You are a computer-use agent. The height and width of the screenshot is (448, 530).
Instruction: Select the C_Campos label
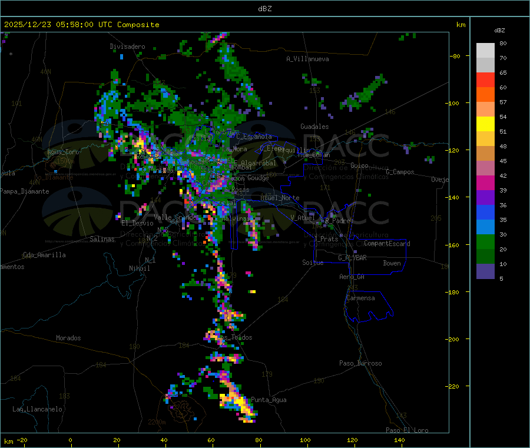point(400,172)
